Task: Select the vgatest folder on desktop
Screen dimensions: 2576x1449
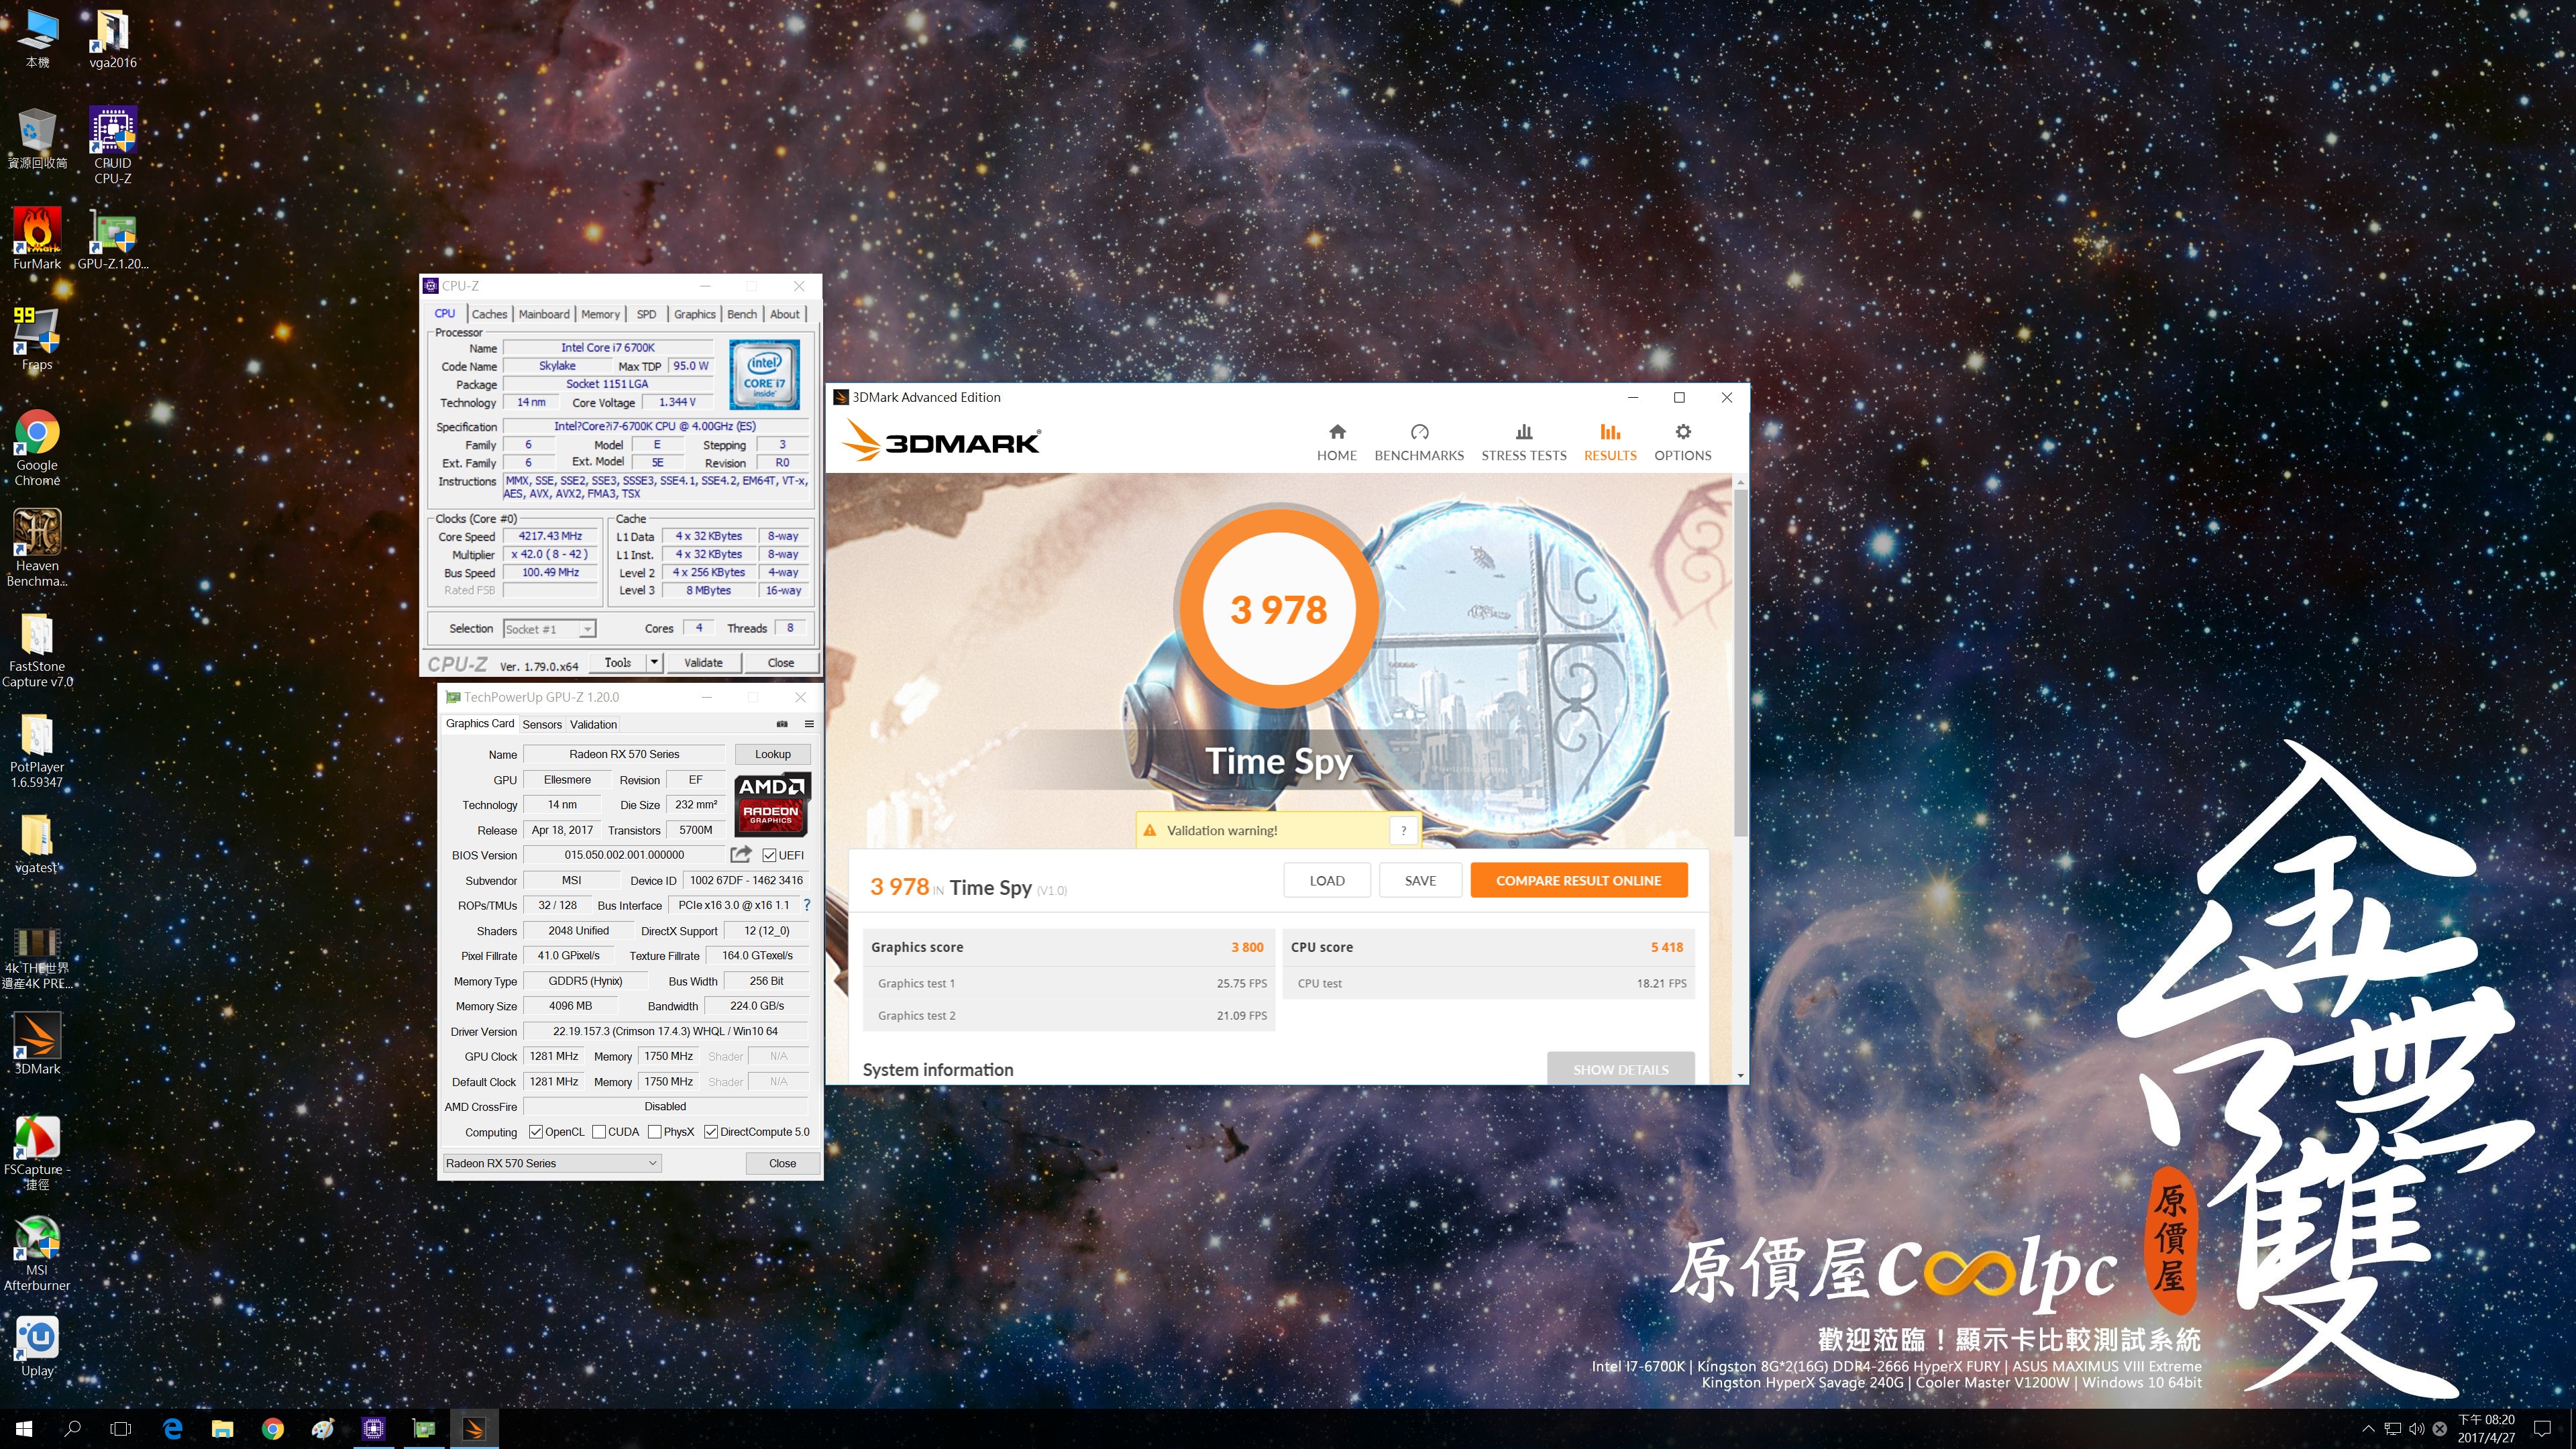Action: [x=37, y=843]
